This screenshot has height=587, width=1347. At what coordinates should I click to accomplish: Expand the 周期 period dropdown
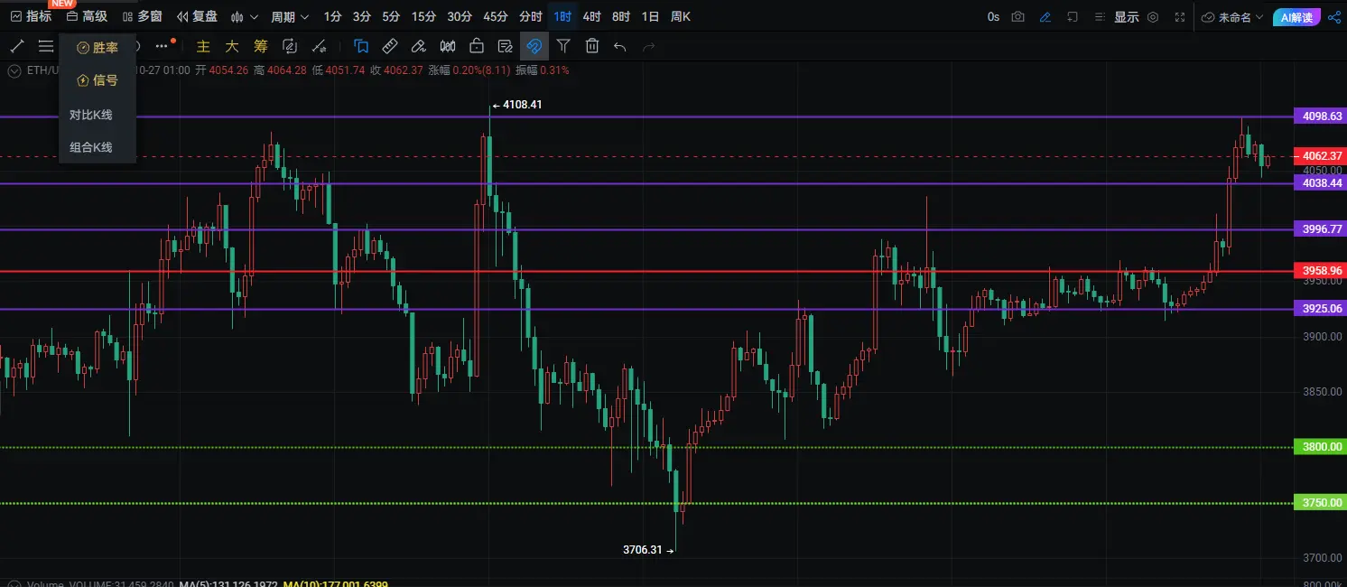(x=290, y=16)
